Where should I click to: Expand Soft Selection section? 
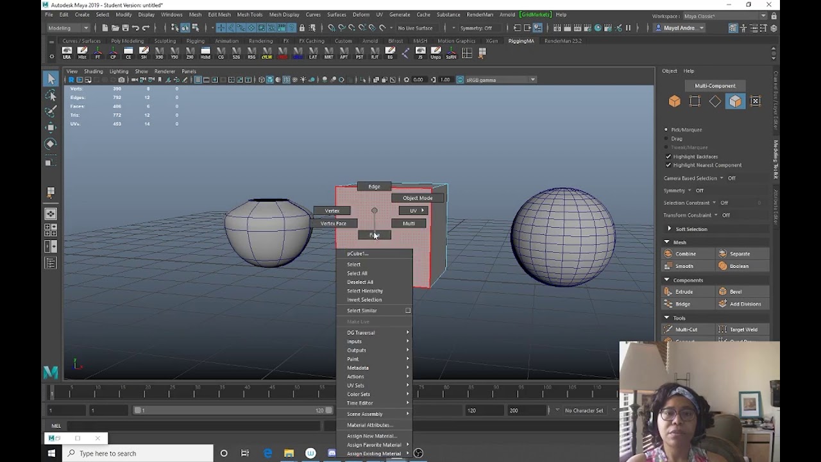[x=670, y=229]
